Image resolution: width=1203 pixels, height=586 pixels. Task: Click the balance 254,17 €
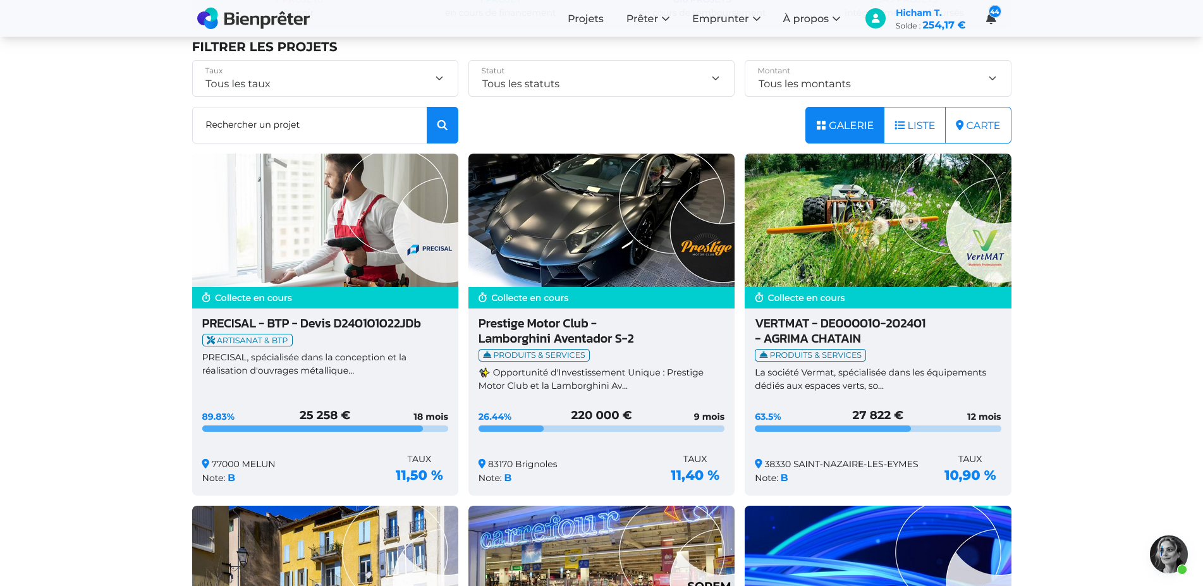click(944, 25)
